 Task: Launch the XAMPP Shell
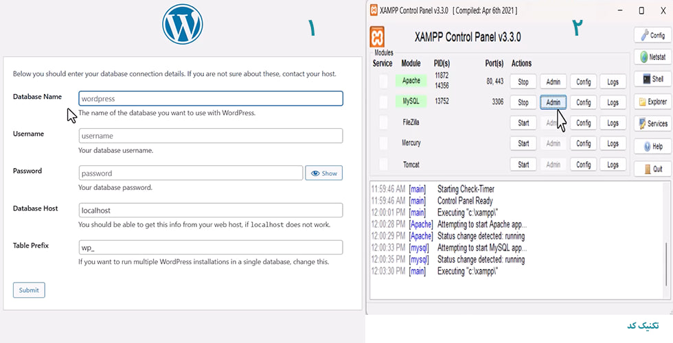(x=652, y=79)
